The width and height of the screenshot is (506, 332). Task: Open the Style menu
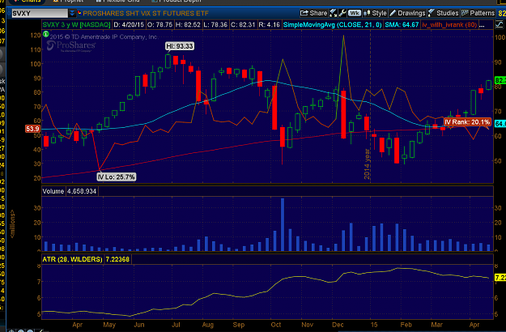coord(375,13)
